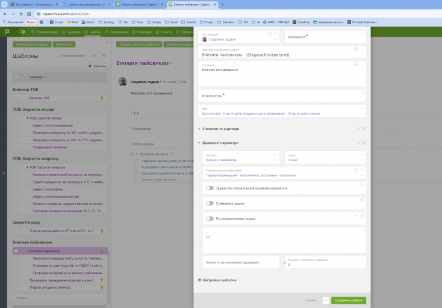442x308 pixels.
Task: Click Сохранить шаблон button
Action: pyautogui.click(x=349, y=300)
